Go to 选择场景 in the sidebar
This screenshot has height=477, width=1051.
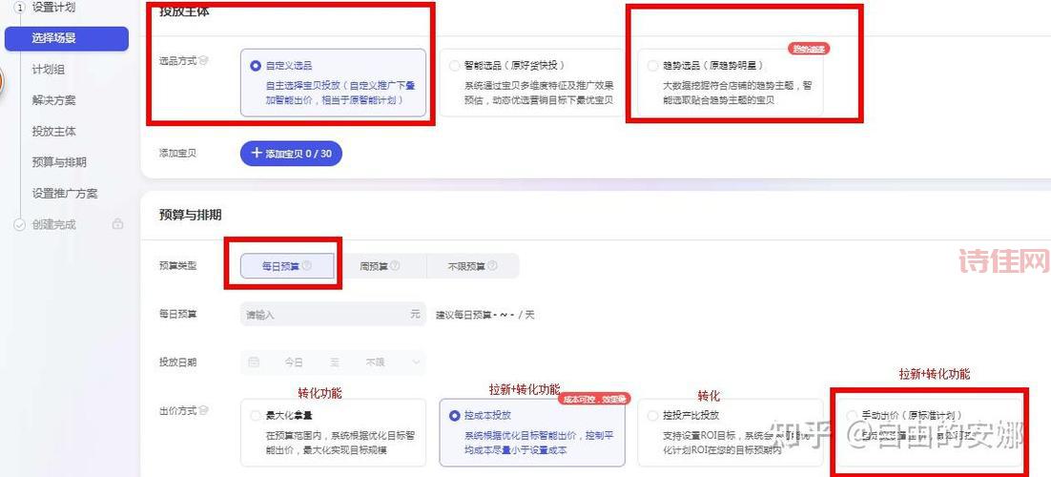(x=67, y=38)
